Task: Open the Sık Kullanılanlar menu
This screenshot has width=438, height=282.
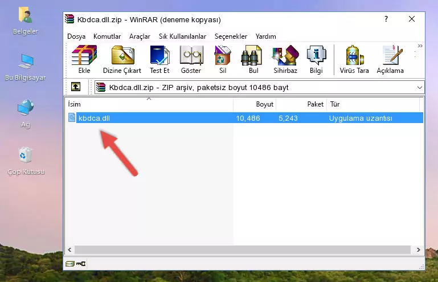Action: point(182,36)
